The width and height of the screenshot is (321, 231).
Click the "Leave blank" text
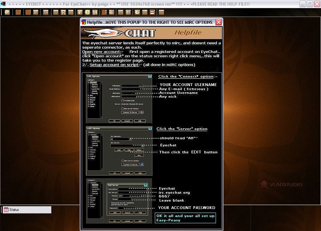coord(171,200)
